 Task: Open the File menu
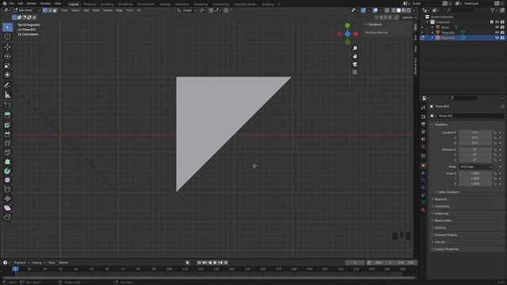[12, 3]
